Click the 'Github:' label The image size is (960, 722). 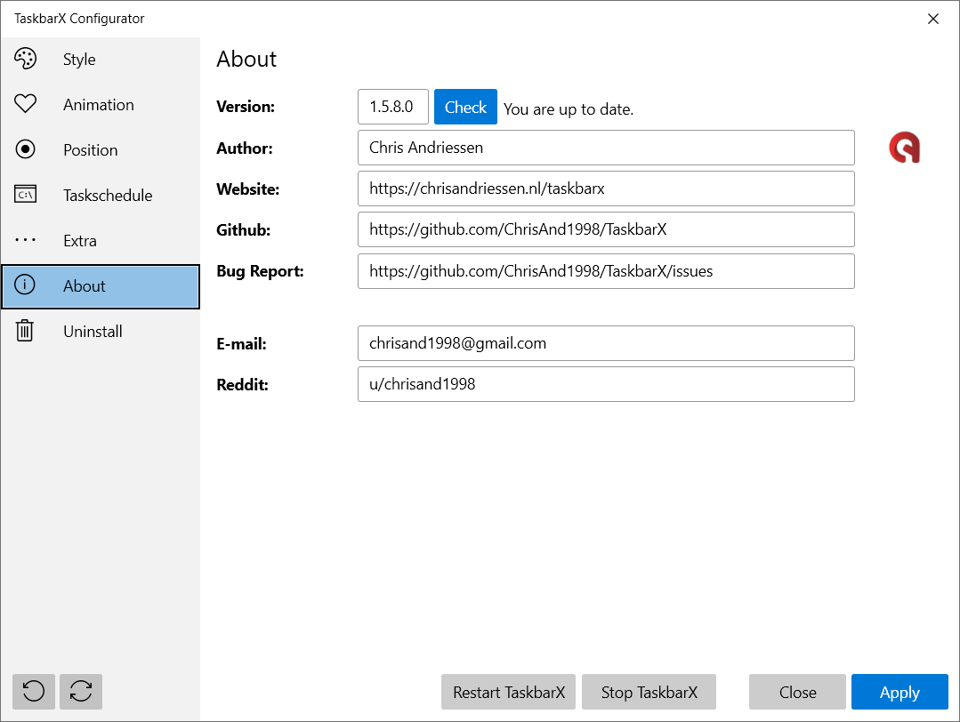click(243, 230)
